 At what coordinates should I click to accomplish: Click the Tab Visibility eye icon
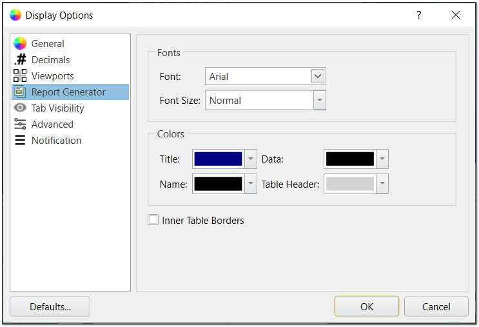pyautogui.click(x=20, y=108)
